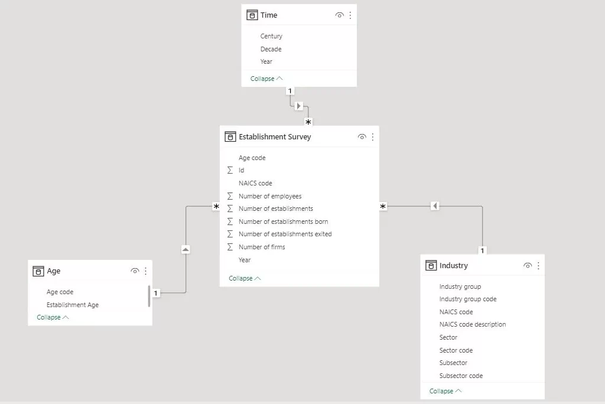Viewport: 605px width, 404px height.
Task: Click the Industry table header icon
Action: tap(430, 265)
